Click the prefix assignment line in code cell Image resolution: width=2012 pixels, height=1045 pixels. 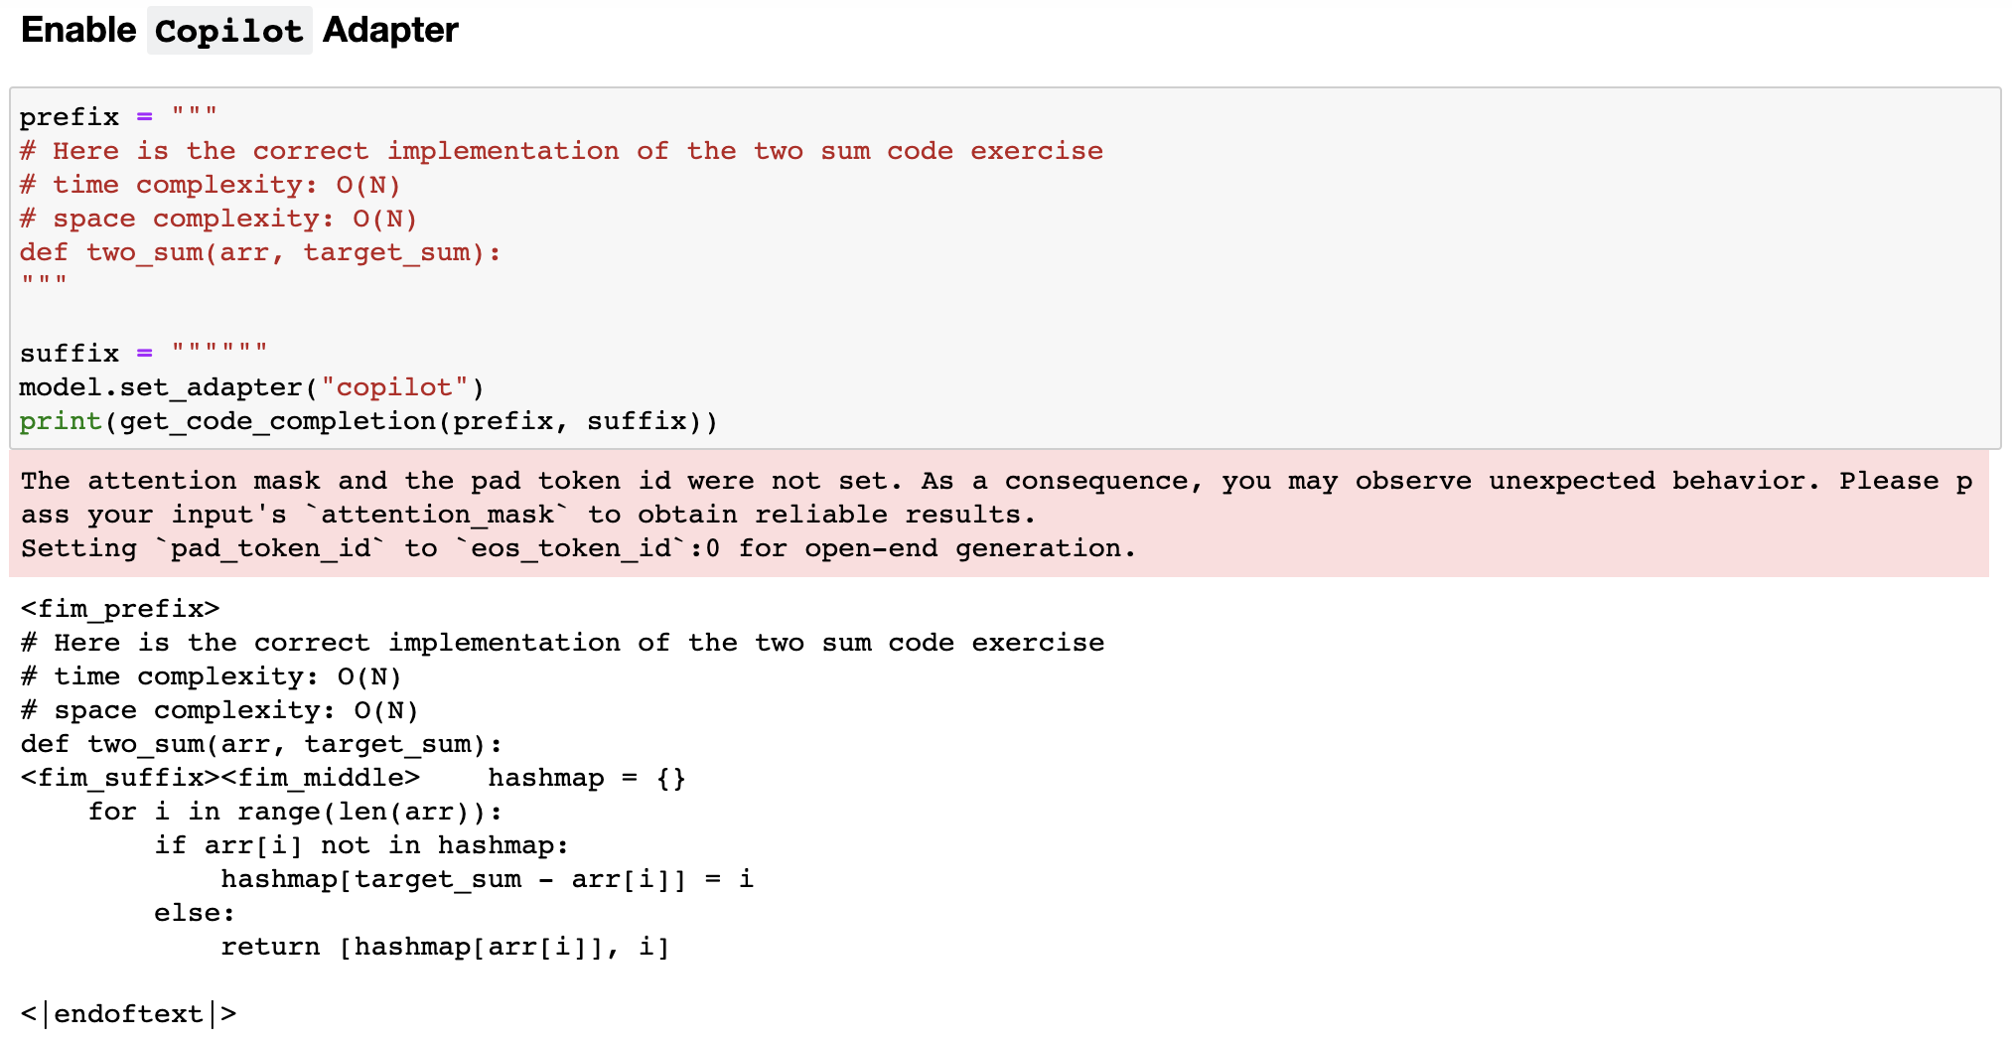point(117,117)
